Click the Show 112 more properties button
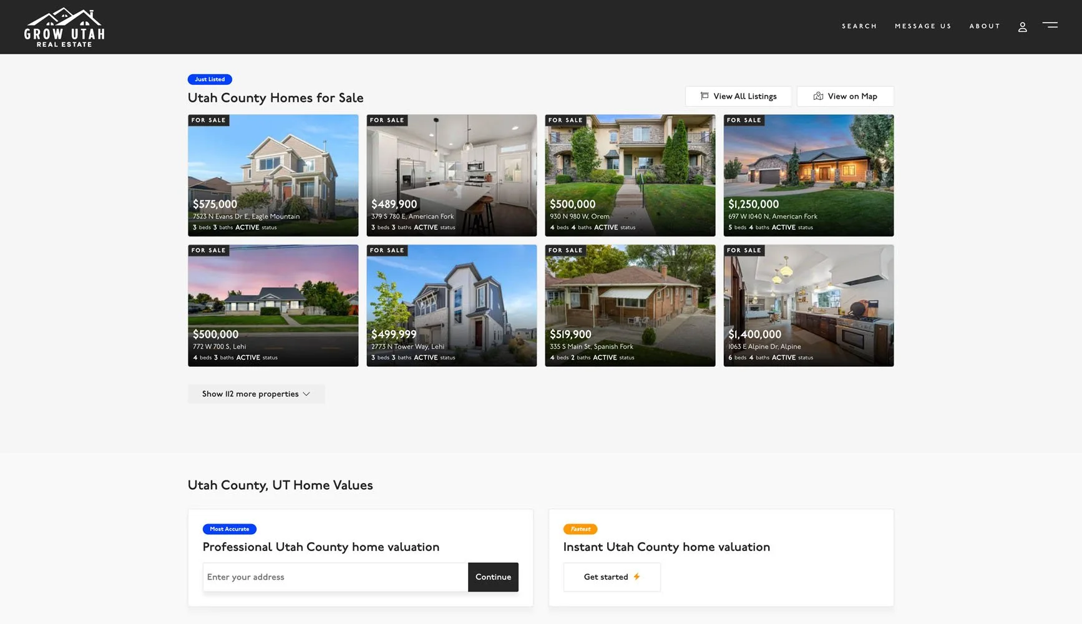This screenshot has width=1082, height=624. click(256, 394)
